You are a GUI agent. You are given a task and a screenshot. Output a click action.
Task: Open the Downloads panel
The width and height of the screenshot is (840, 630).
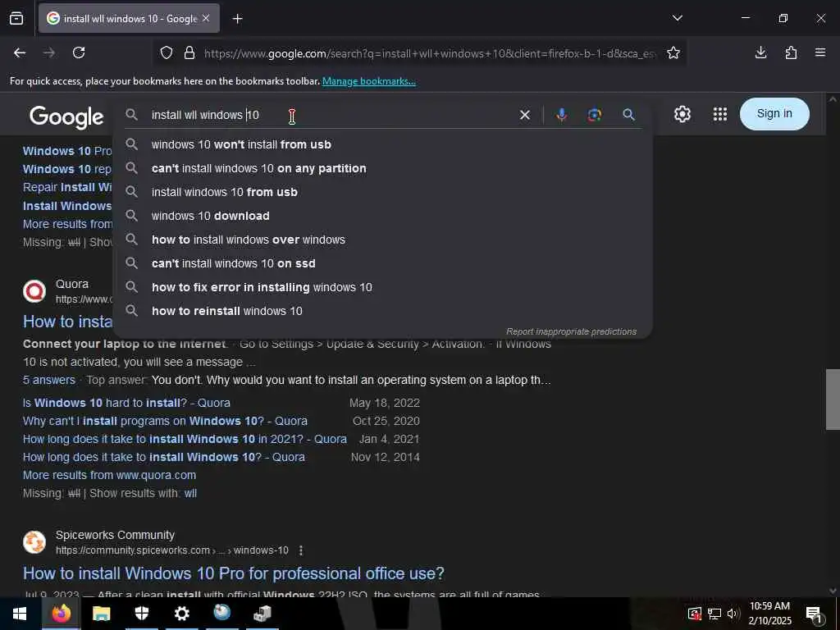pyautogui.click(x=760, y=52)
